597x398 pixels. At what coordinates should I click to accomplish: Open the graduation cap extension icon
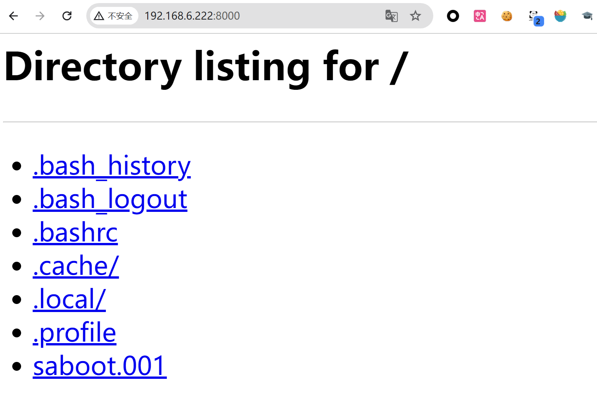tap(587, 16)
